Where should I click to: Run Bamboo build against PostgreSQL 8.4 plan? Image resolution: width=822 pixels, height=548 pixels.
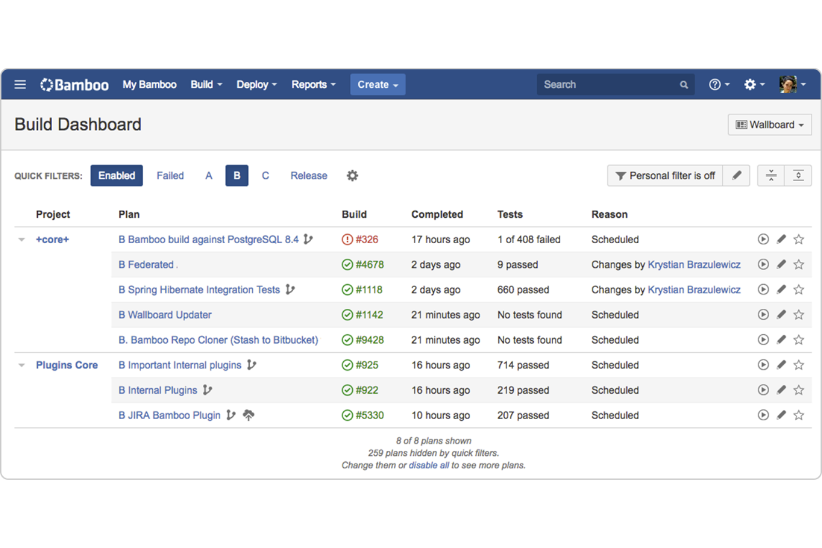click(x=763, y=239)
